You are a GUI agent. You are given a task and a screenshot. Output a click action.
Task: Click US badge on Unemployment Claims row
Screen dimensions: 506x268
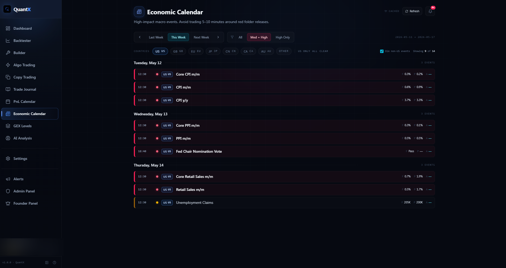(167, 203)
